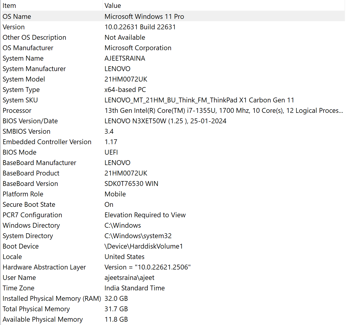Select Hardware Abstraction Layer row
The width and height of the screenshot is (349, 325).
173,267
